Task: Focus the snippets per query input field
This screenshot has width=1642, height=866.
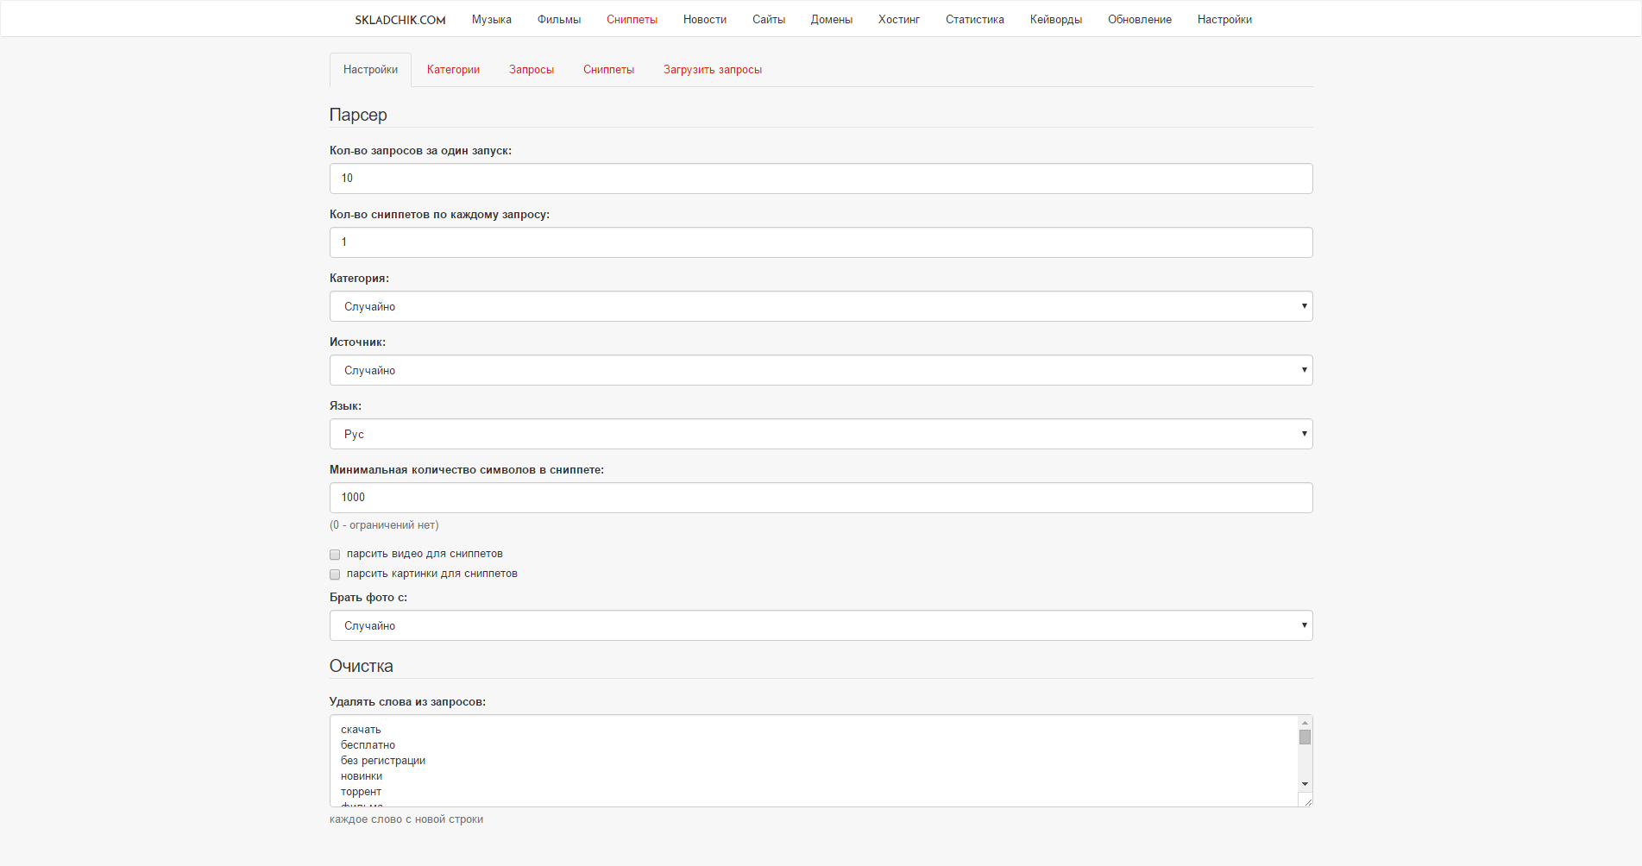Action: point(821,242)
